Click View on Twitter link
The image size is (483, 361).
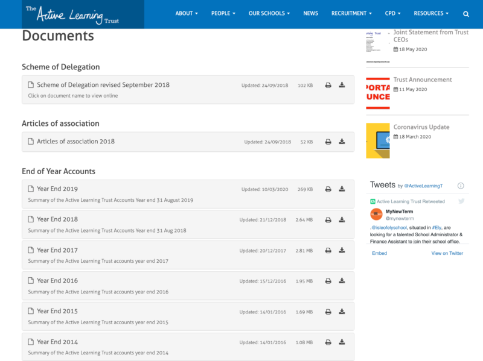[447, 253]
